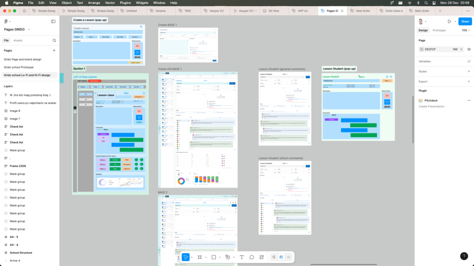Screen dimensions: 474x266
Task: Switch to the Prototype tab
Action: pyautogui.click(x=439, y=30)
